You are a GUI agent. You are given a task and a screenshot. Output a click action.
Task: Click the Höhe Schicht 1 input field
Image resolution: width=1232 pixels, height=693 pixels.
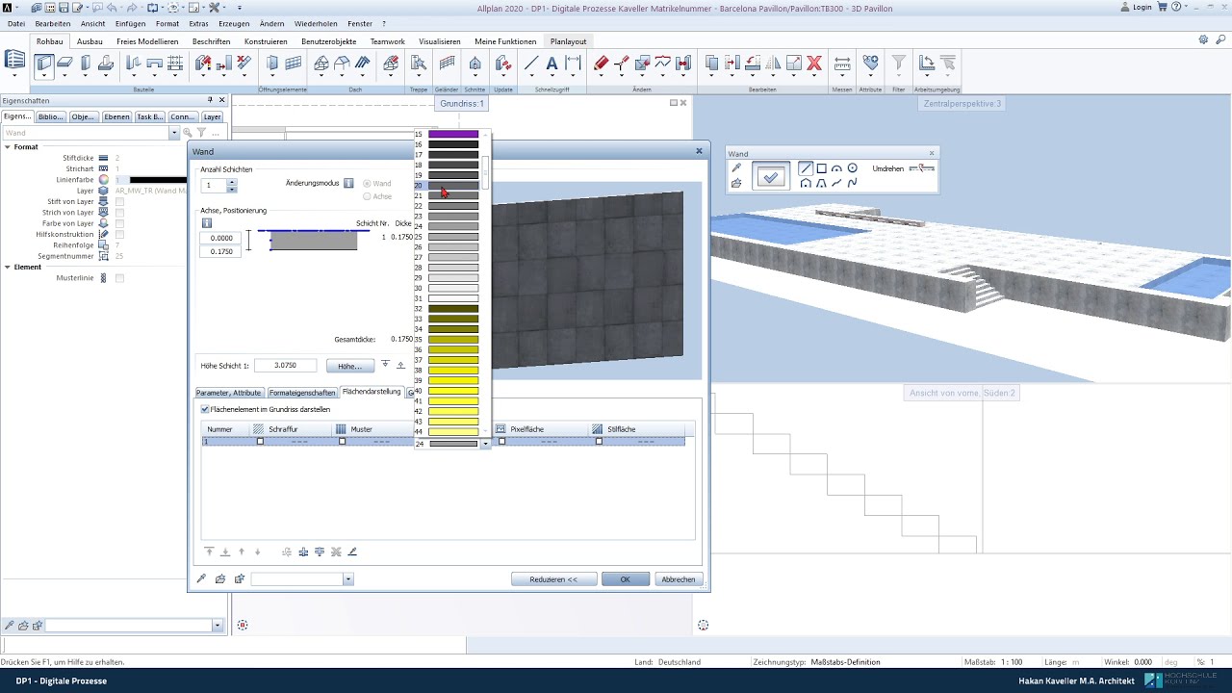[x=286, y=366]
